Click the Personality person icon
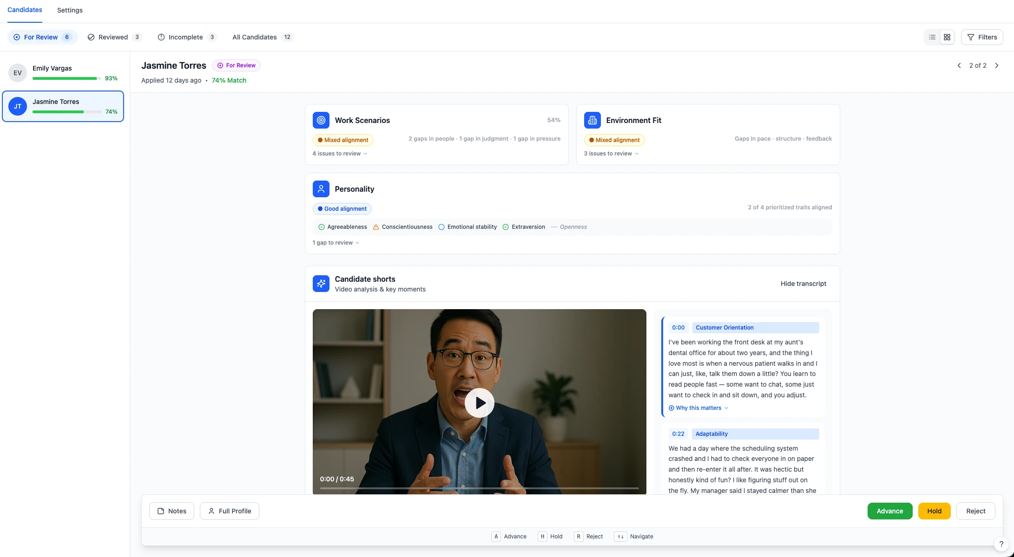This screenshot has height=557, width=1014. [x=321, y=189]
